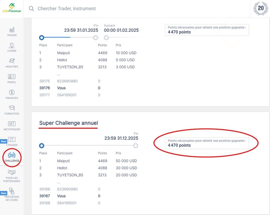Open TUYETSON_85 in the Super Challenge annuel ranking

pos(70,175)
